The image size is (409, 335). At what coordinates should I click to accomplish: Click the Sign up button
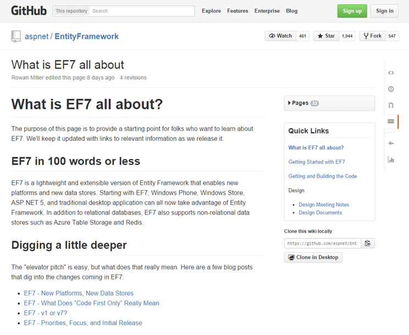click(352, 11)
